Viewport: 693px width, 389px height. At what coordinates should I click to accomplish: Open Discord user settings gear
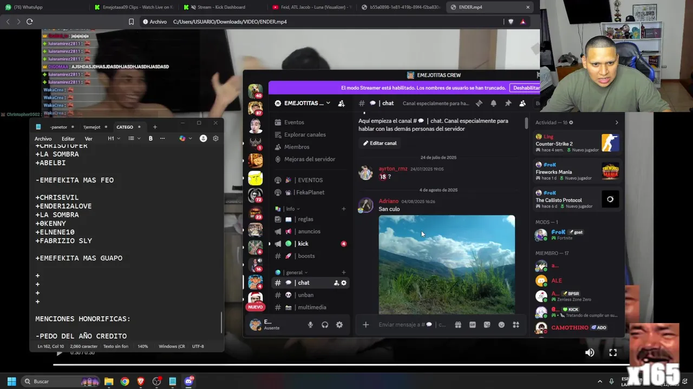click(x=339, y=325)
